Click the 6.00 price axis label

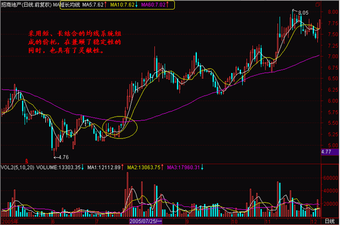(333, 101)
